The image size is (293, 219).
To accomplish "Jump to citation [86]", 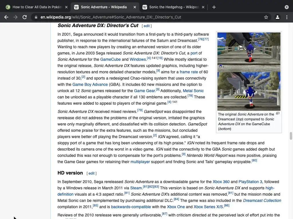I will (x=227, y=205).
